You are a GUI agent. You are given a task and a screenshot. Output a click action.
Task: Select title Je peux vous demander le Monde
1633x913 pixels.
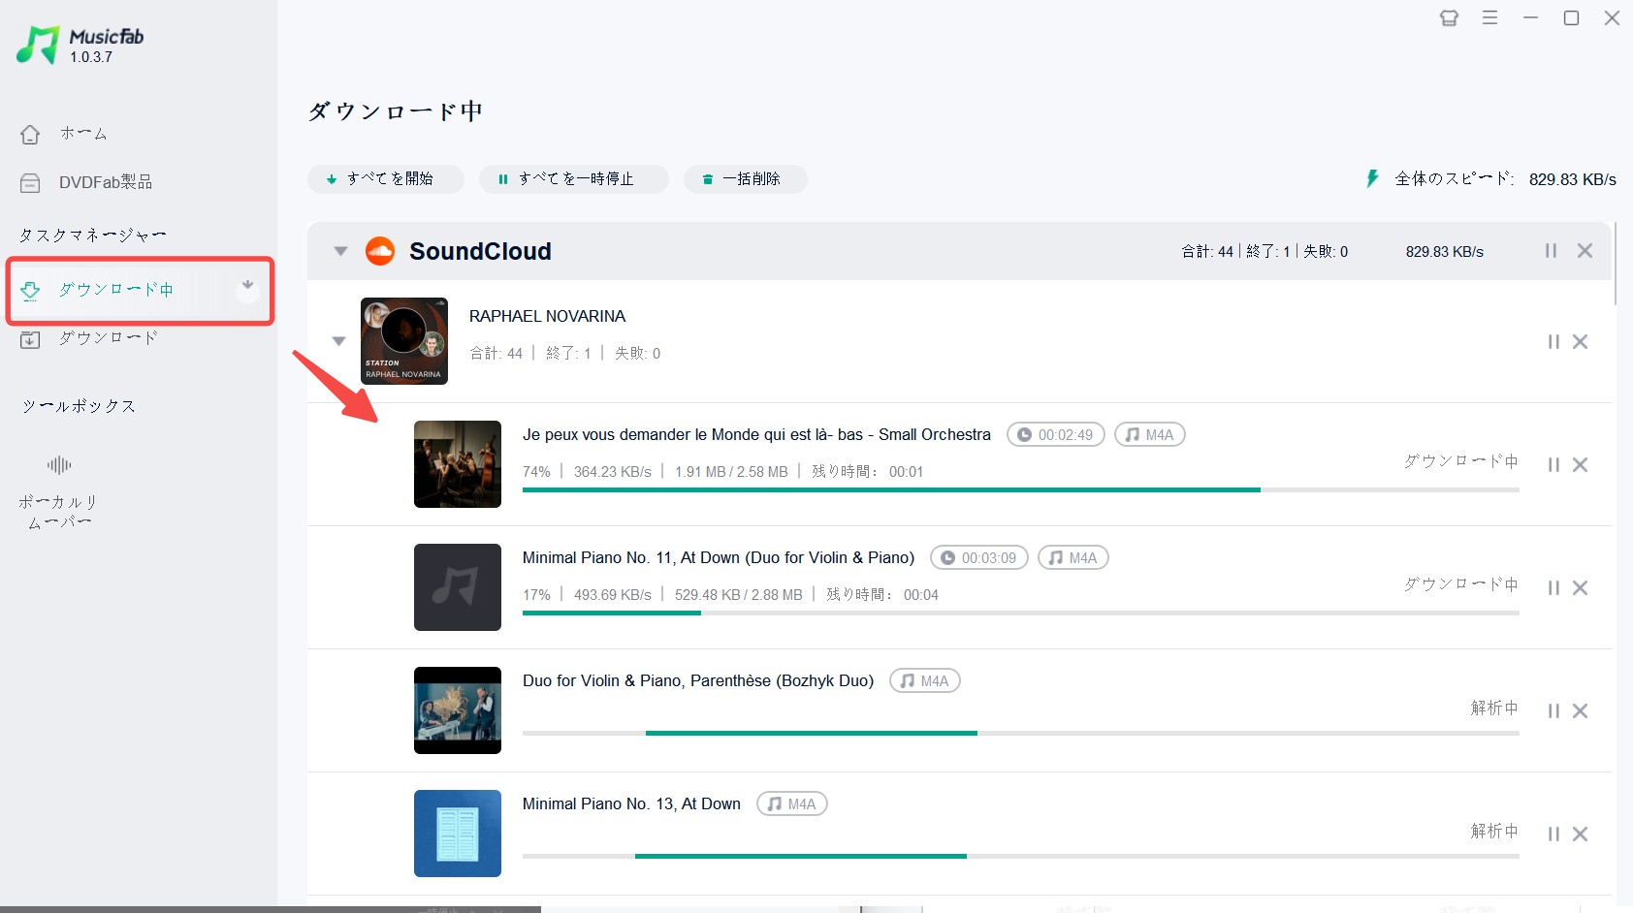click(756, 435)
